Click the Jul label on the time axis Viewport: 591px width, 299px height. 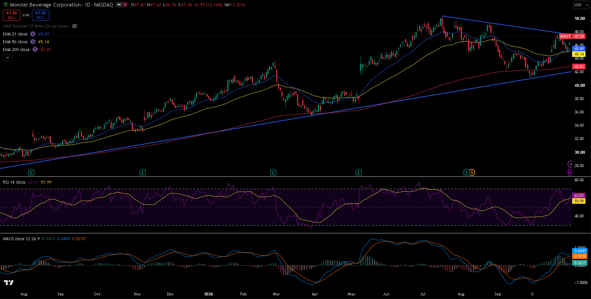tap(423, 294)
